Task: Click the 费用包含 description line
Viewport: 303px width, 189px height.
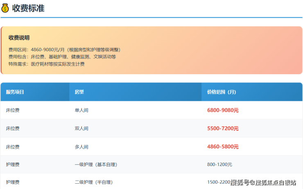Action: point(62,57)
